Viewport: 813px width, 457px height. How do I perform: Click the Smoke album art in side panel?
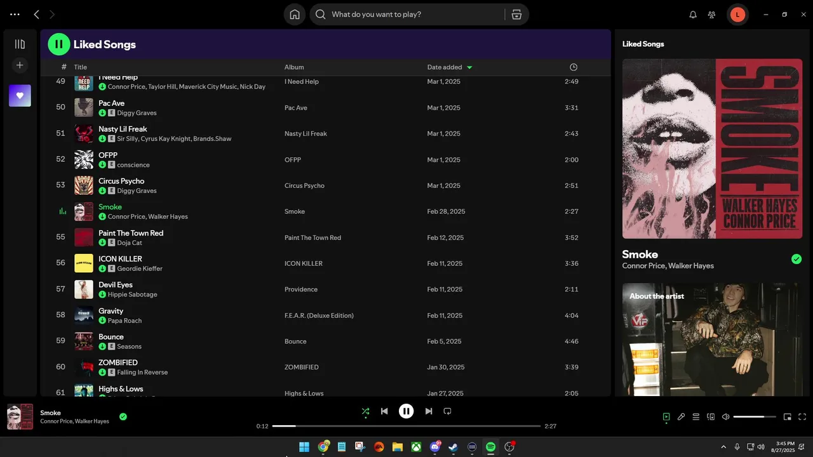click(712, 149)
